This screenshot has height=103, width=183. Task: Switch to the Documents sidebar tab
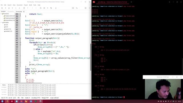point(11,11)
